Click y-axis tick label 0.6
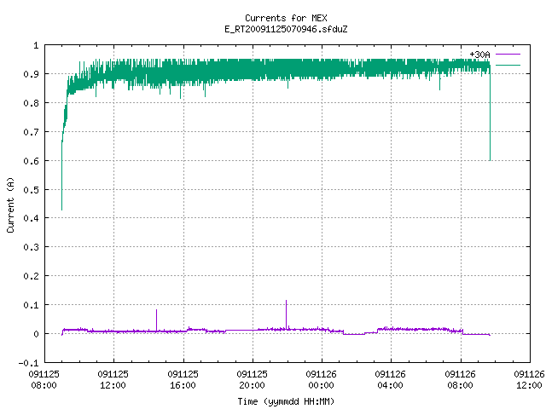The height and width of the screenshot is (409, 546). 31,161
